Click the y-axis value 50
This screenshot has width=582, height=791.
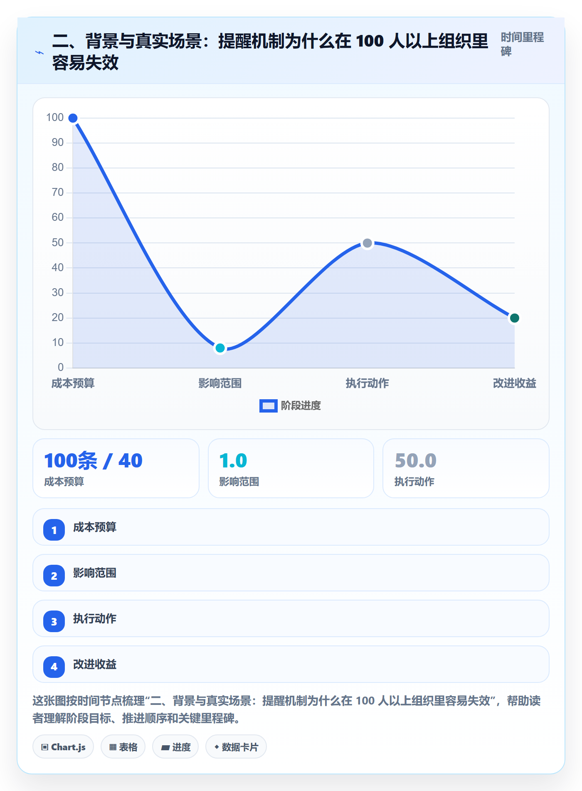[x=58, y=243]
